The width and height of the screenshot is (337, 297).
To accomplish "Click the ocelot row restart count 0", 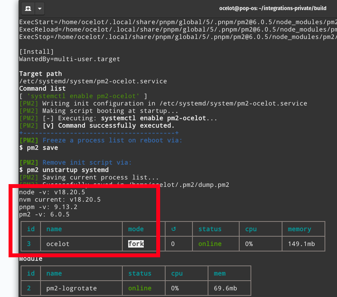I will 173,244.
